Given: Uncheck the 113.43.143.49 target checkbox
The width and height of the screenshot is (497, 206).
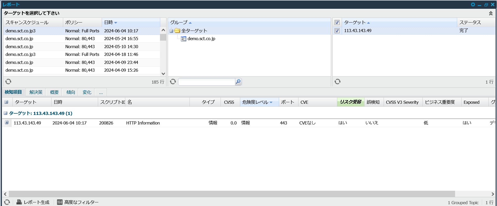Looking at the screenshot, I should coord(337,31).
